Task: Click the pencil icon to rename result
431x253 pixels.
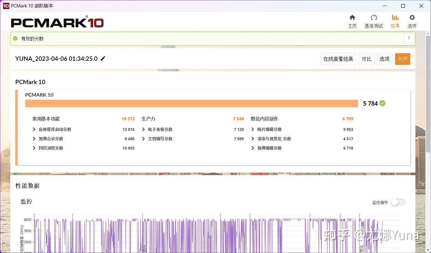Action: [x=103, y=59]
